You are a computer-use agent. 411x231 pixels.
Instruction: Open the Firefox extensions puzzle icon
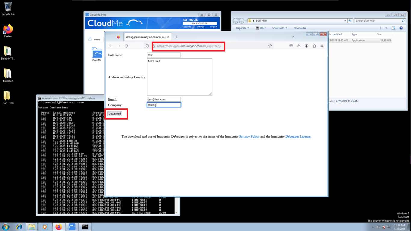pos(314,46)
